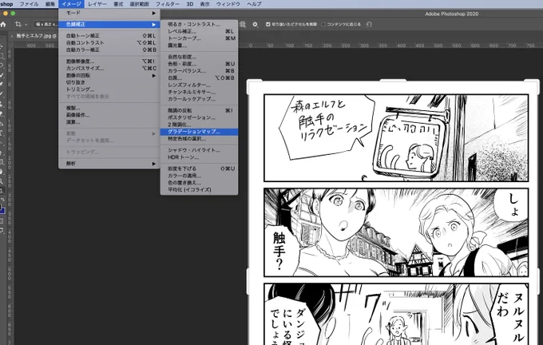Open 露光量 adjustment

[199, 46]
